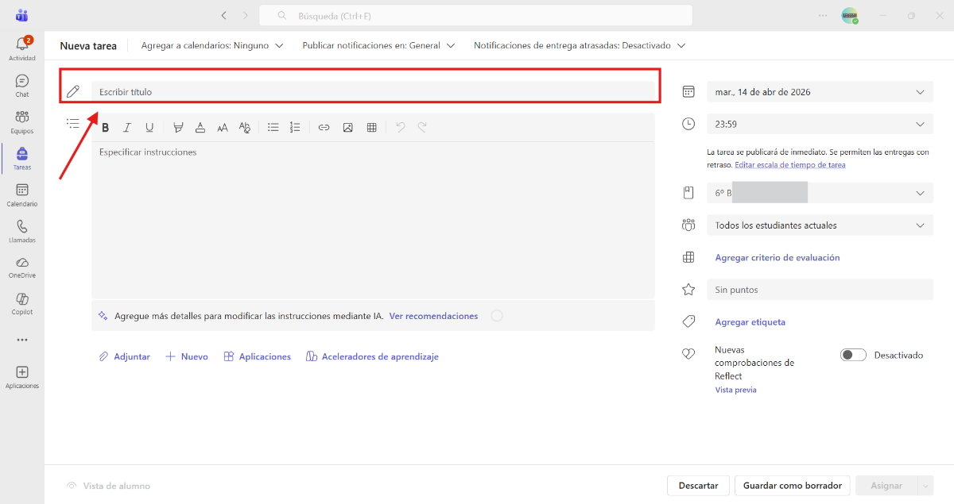Insert an image into instructions
954x504 pixels.
point(347,127)
